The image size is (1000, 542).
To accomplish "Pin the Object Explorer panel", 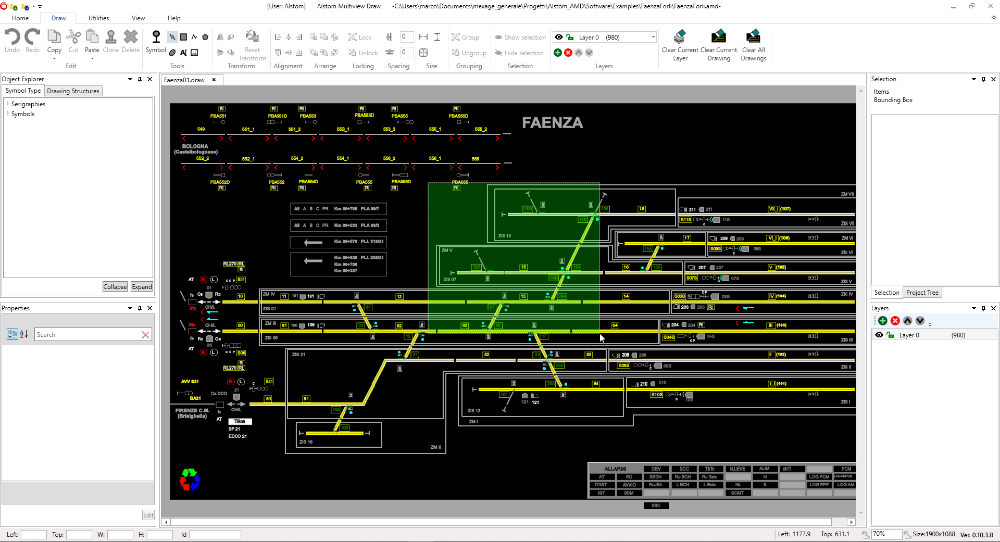I will [140, 79].
